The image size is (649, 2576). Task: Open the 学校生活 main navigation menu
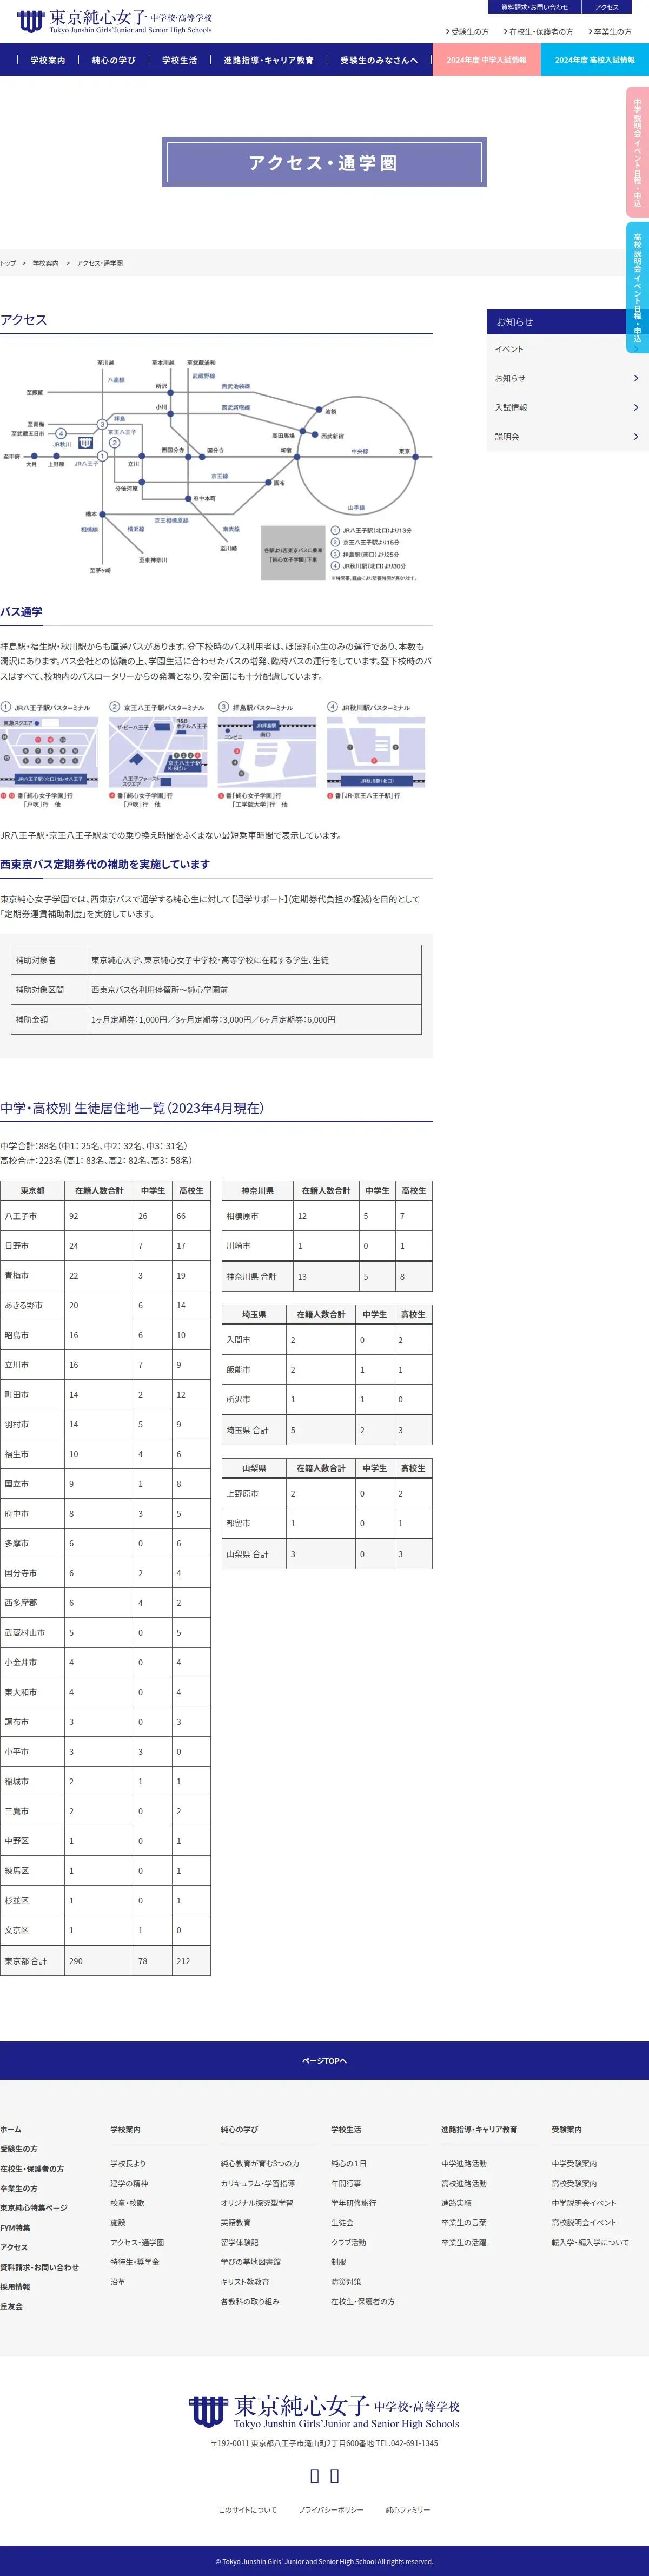tap(180, 60)
